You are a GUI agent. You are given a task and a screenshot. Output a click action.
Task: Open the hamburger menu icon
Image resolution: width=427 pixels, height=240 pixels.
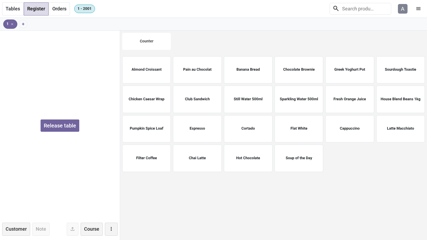[418, 9]
